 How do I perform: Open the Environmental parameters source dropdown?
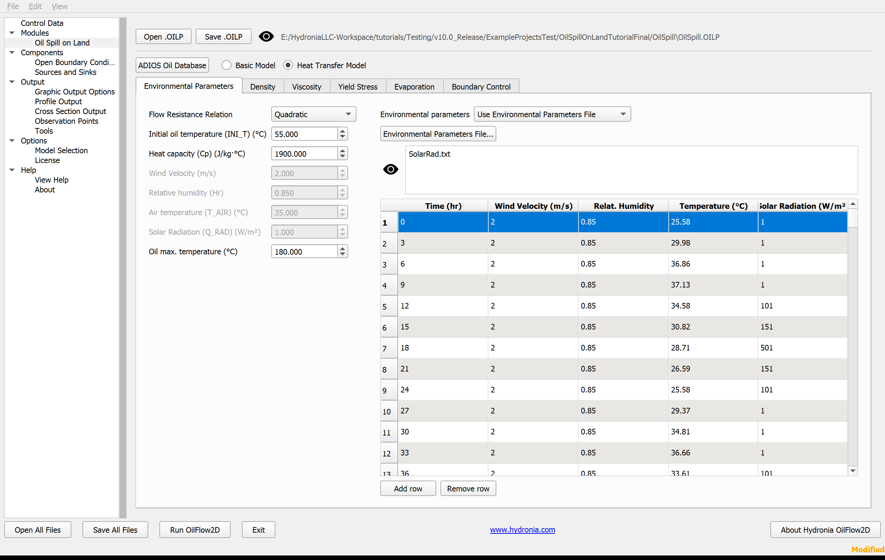click(x=552, y=114)
